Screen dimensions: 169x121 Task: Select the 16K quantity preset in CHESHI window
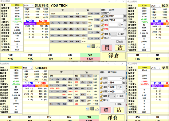click(x=69, y=117)
